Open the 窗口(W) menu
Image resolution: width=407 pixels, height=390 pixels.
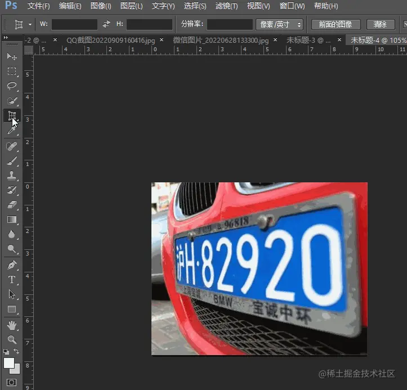(x=292, y=6)
